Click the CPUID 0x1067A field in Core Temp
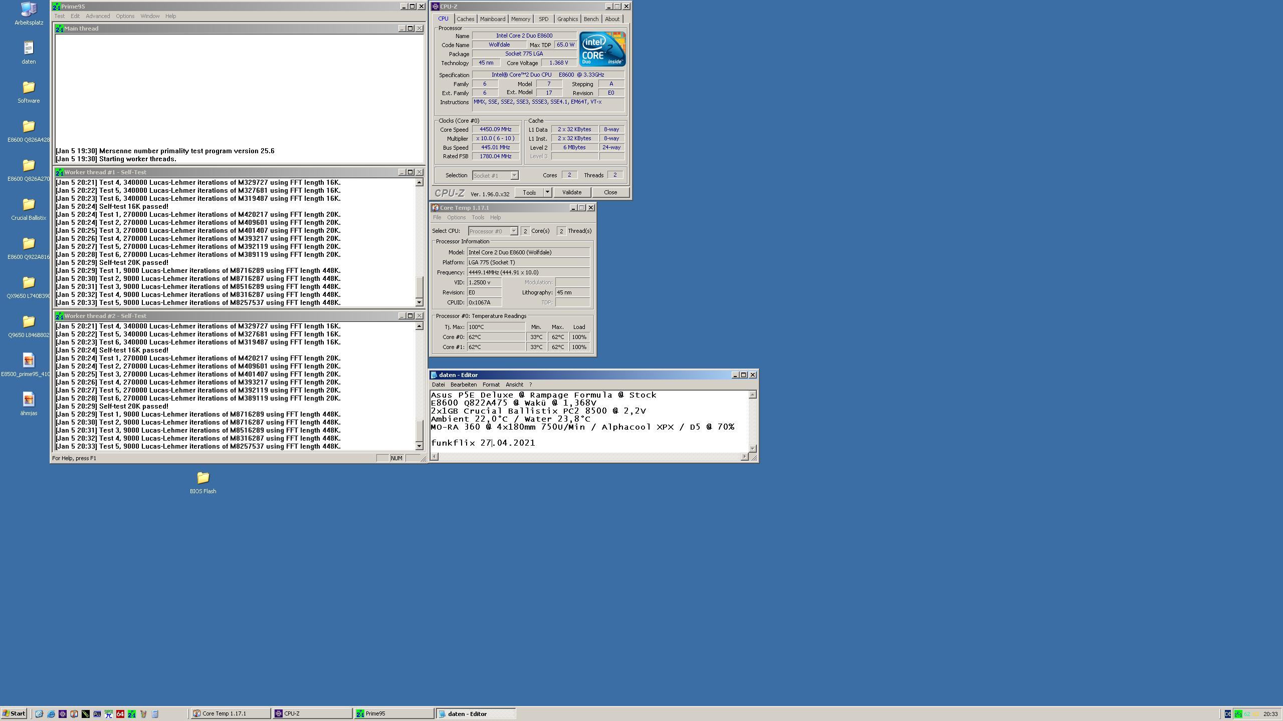The height and width of the screenshot is (721, 1283). [x=484, y=302]
